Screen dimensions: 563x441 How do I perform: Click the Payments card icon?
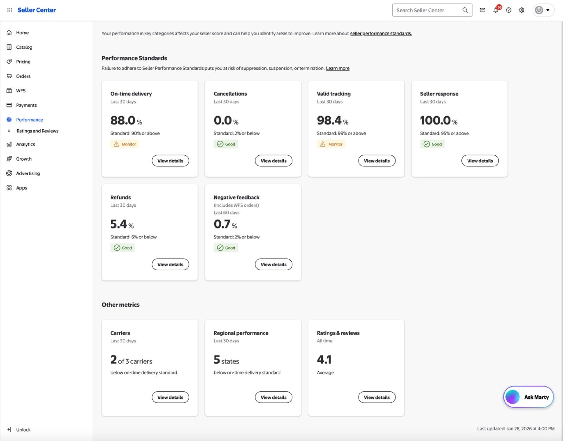[x=9, y=105]
